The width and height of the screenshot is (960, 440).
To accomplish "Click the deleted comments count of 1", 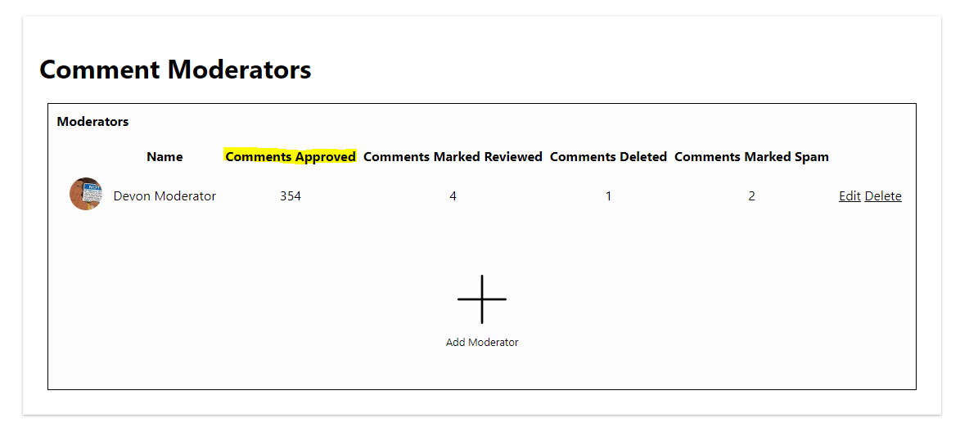I will [608, 196].
